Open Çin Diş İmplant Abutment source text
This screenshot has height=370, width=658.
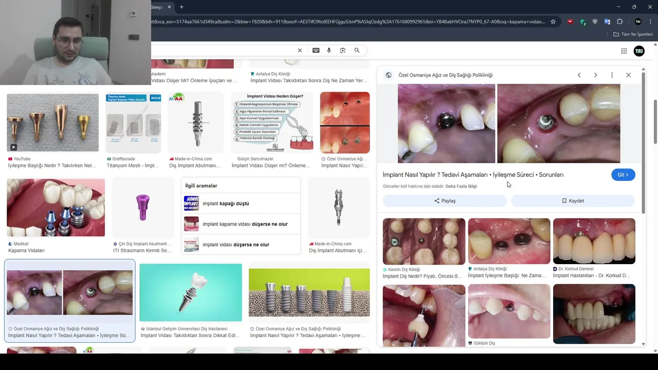click(x=145, y=244)
